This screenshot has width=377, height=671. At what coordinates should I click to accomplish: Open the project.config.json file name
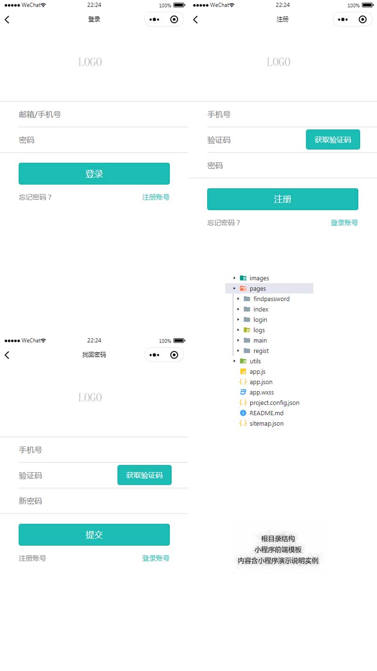(x=274, y=403)
